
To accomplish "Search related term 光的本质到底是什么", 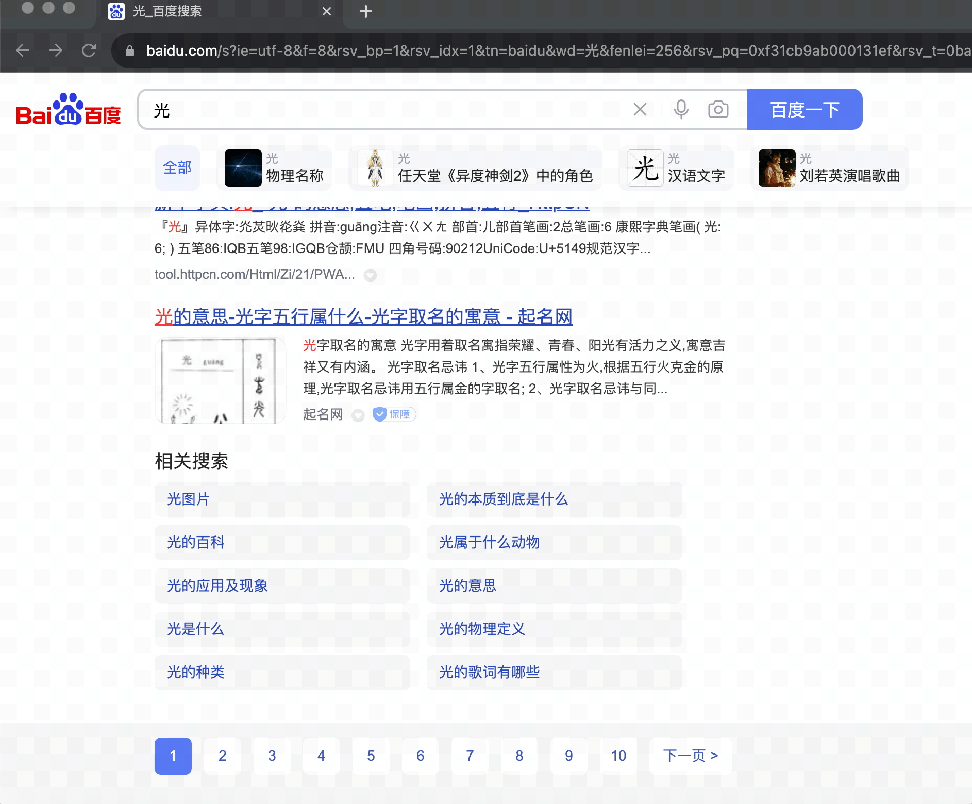I will tap(555, 499).
